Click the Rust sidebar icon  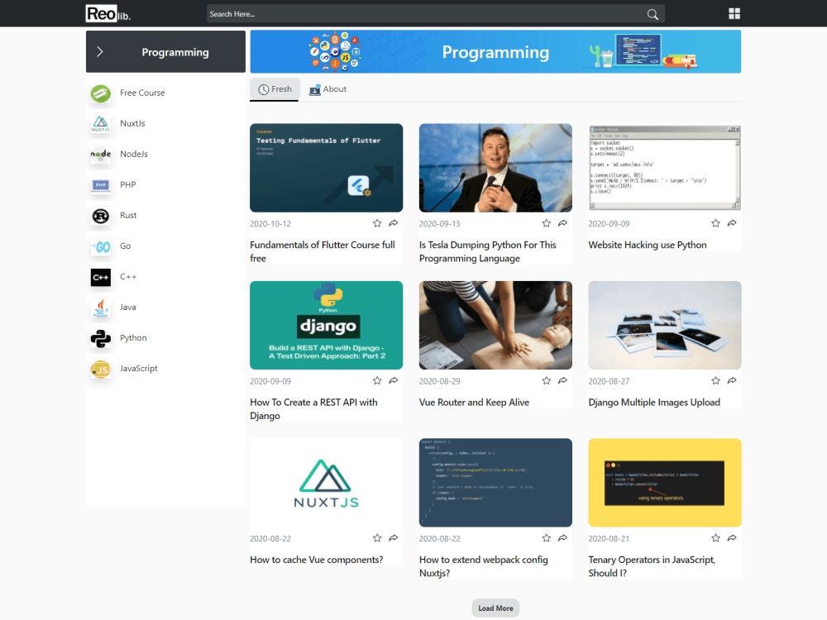click(x=100, y=216)
